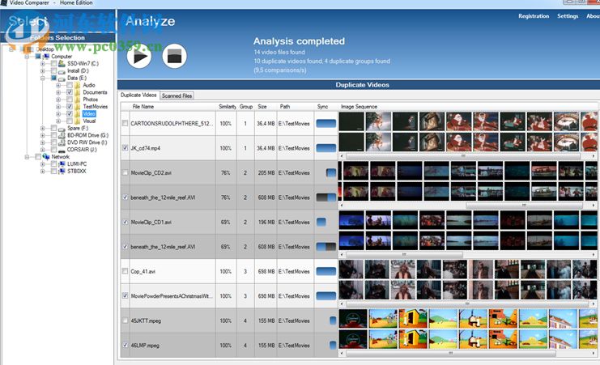Click first thumbnail of Cop_41.avi row
The image size is (600, 365).
[x=351, y=270]
